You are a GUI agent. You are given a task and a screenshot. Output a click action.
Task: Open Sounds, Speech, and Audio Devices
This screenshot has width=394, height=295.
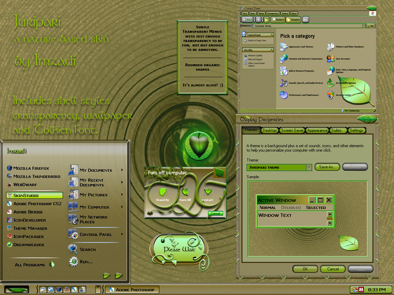pos(301,83)
